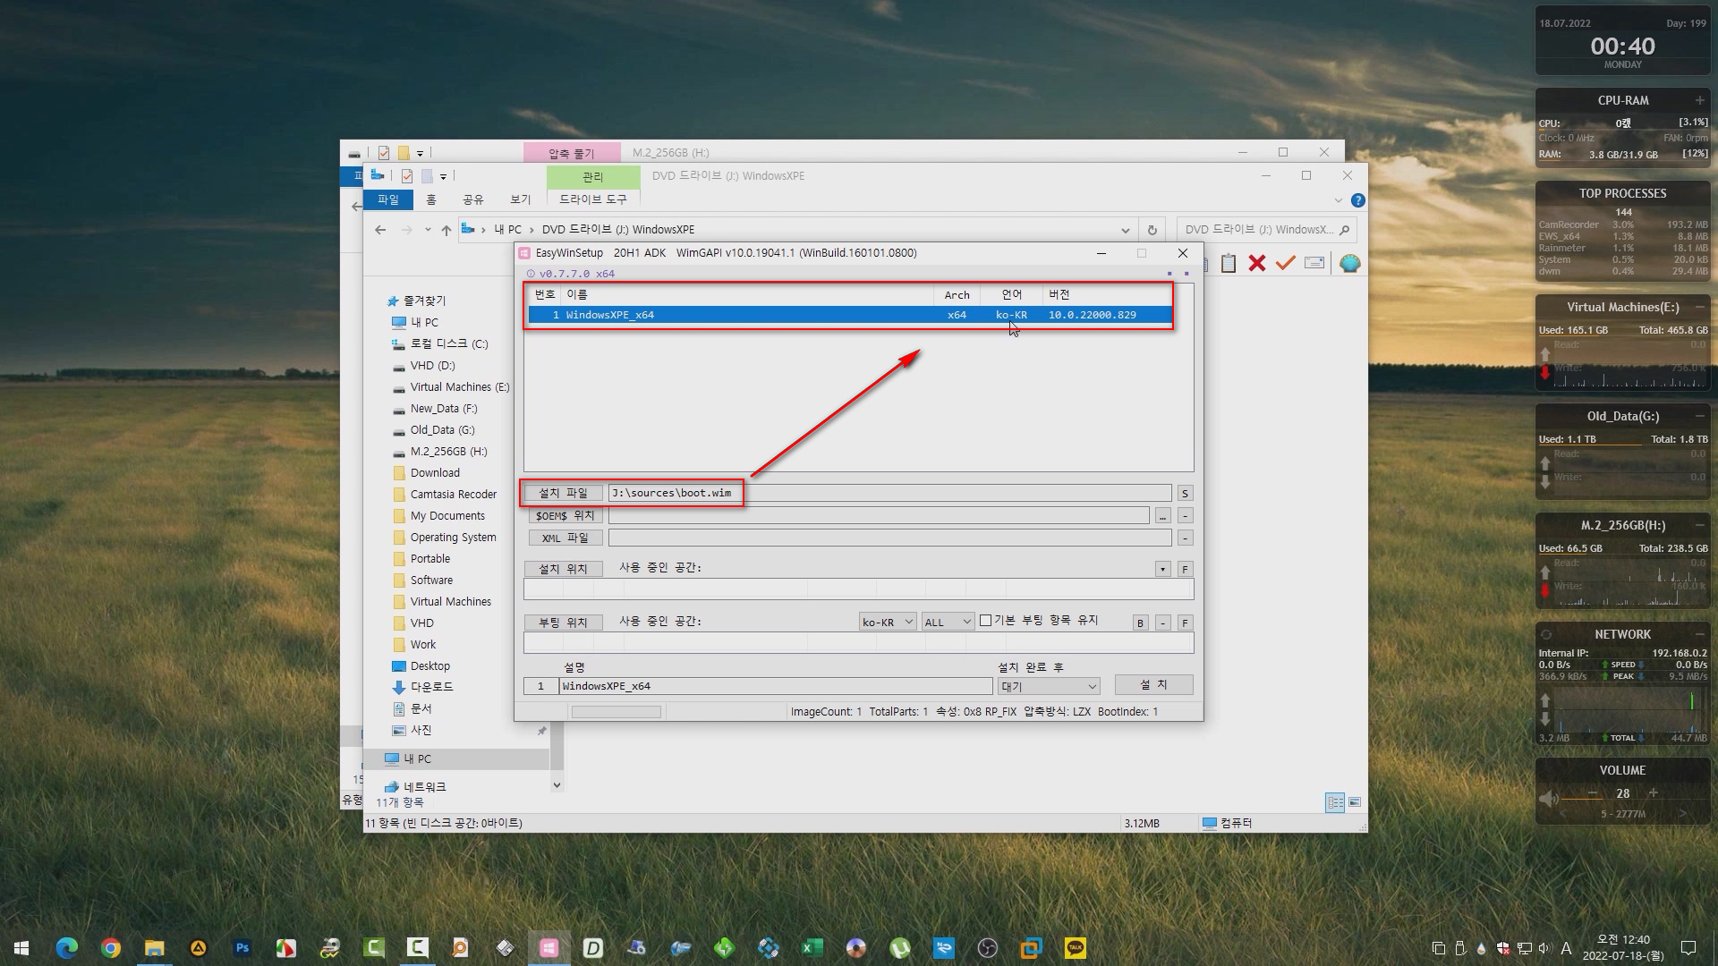Increase volume with the plus in VOLUME widget
This screenshot has width=1718, height=966.
(x=1654, y=792)
